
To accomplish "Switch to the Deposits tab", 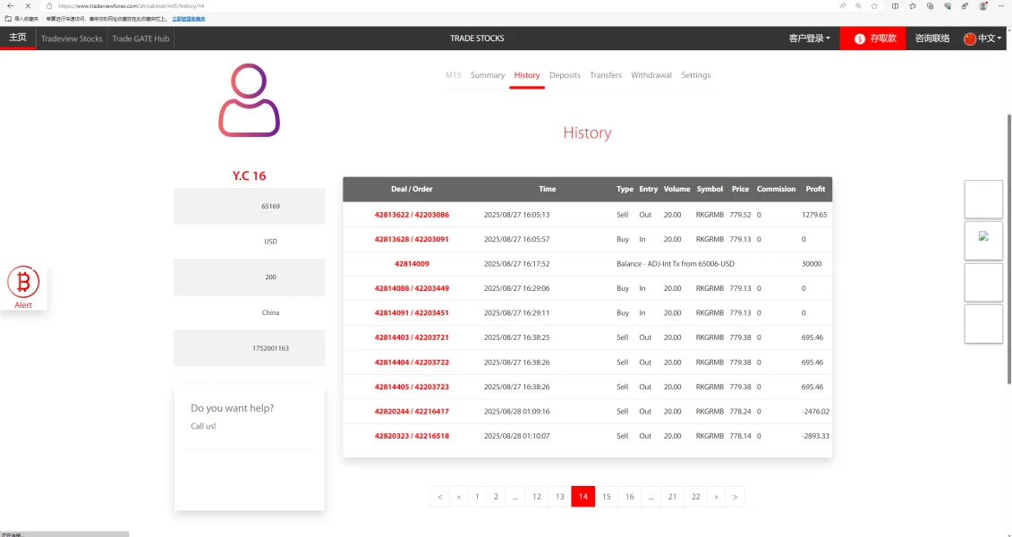I will 565,75.
